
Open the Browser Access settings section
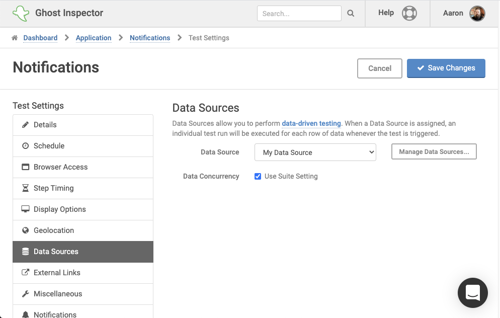[24, 167]
